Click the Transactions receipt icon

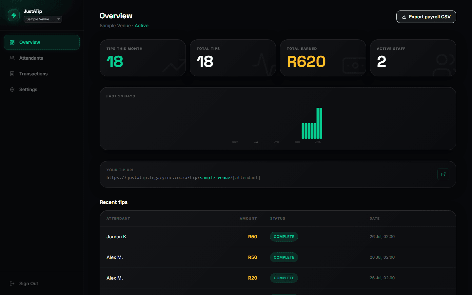(12, 74)
